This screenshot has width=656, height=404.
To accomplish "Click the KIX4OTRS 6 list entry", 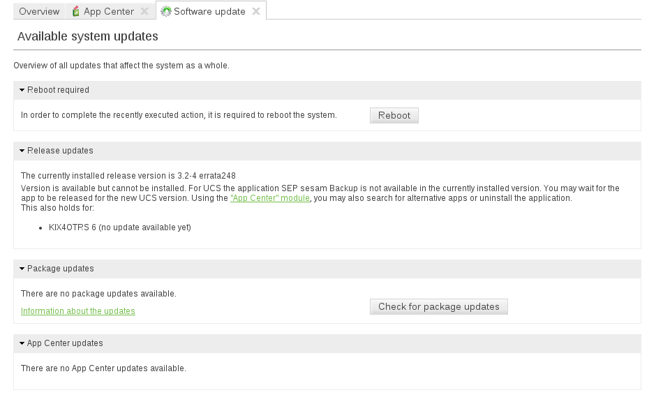I will tap(119, 227).
